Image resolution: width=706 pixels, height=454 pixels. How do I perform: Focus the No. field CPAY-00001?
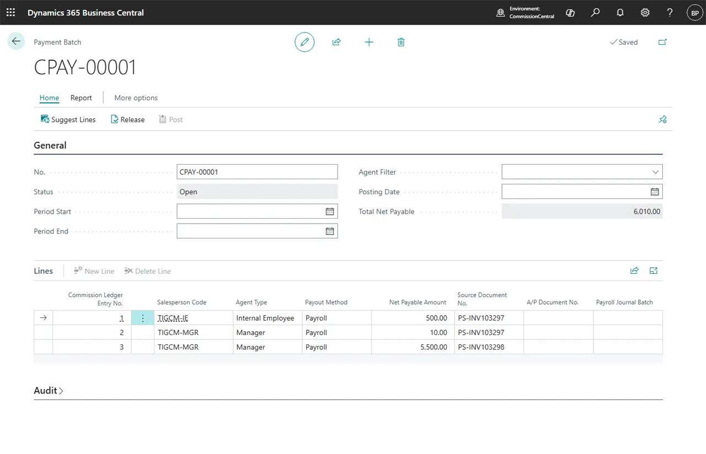point(257,172)
